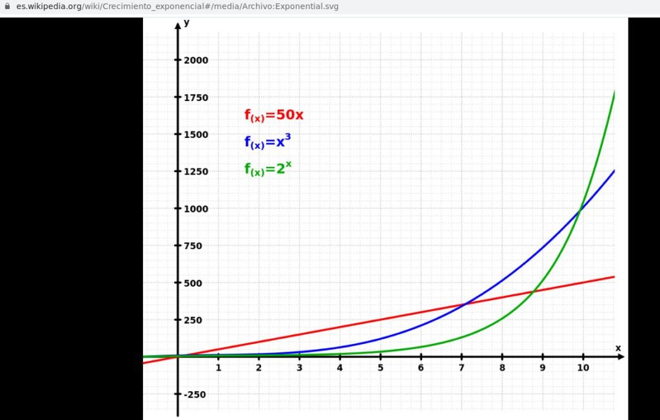
Task: Click the blue legend label f(x)=x³
Action: (267, 142)
